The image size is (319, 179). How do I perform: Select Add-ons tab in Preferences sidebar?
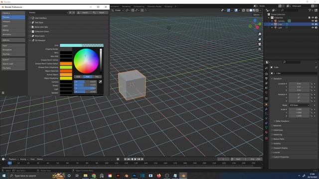point(13,40)
